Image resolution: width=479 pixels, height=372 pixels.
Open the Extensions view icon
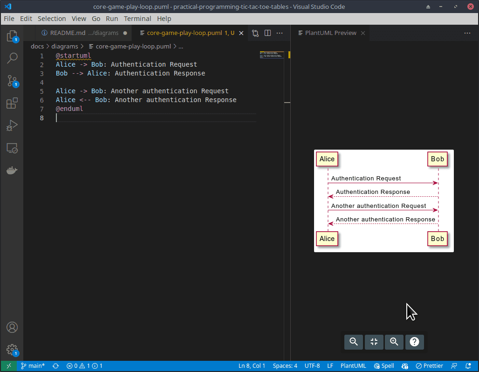[x=12, y=103]
